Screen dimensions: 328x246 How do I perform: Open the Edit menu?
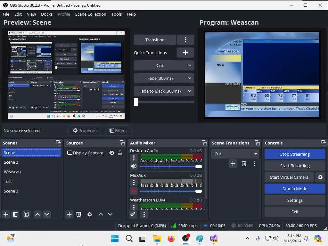(x=18, y=14)
